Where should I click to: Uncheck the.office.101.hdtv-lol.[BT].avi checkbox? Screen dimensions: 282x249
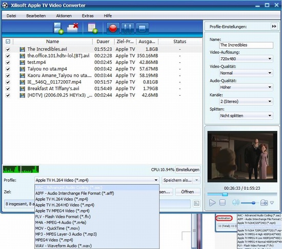(x=8, y=56)
